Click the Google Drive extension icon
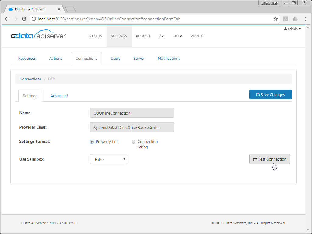 click(295, 19)
